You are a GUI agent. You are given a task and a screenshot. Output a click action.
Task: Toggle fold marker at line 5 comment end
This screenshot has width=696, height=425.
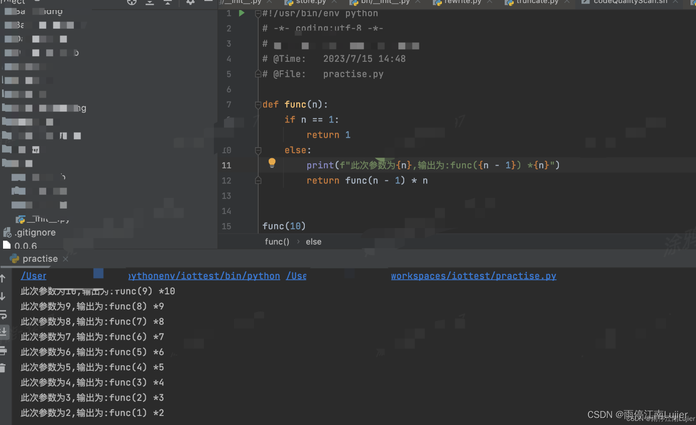tap(258, 74)
